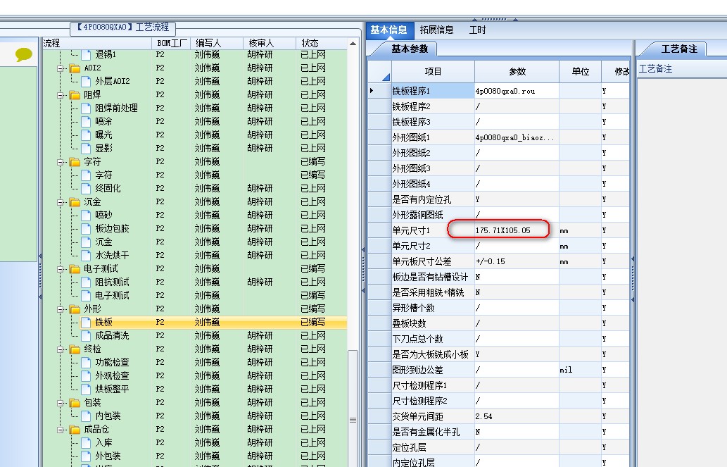
Task: Click the 成品仓 folder icon
Action: [75, 430]
